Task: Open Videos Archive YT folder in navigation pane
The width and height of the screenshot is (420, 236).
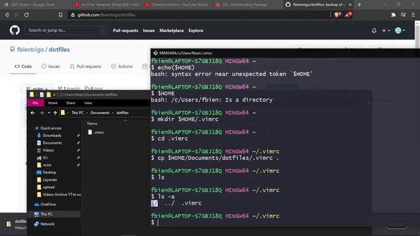Action: click(x=58, y=194)
